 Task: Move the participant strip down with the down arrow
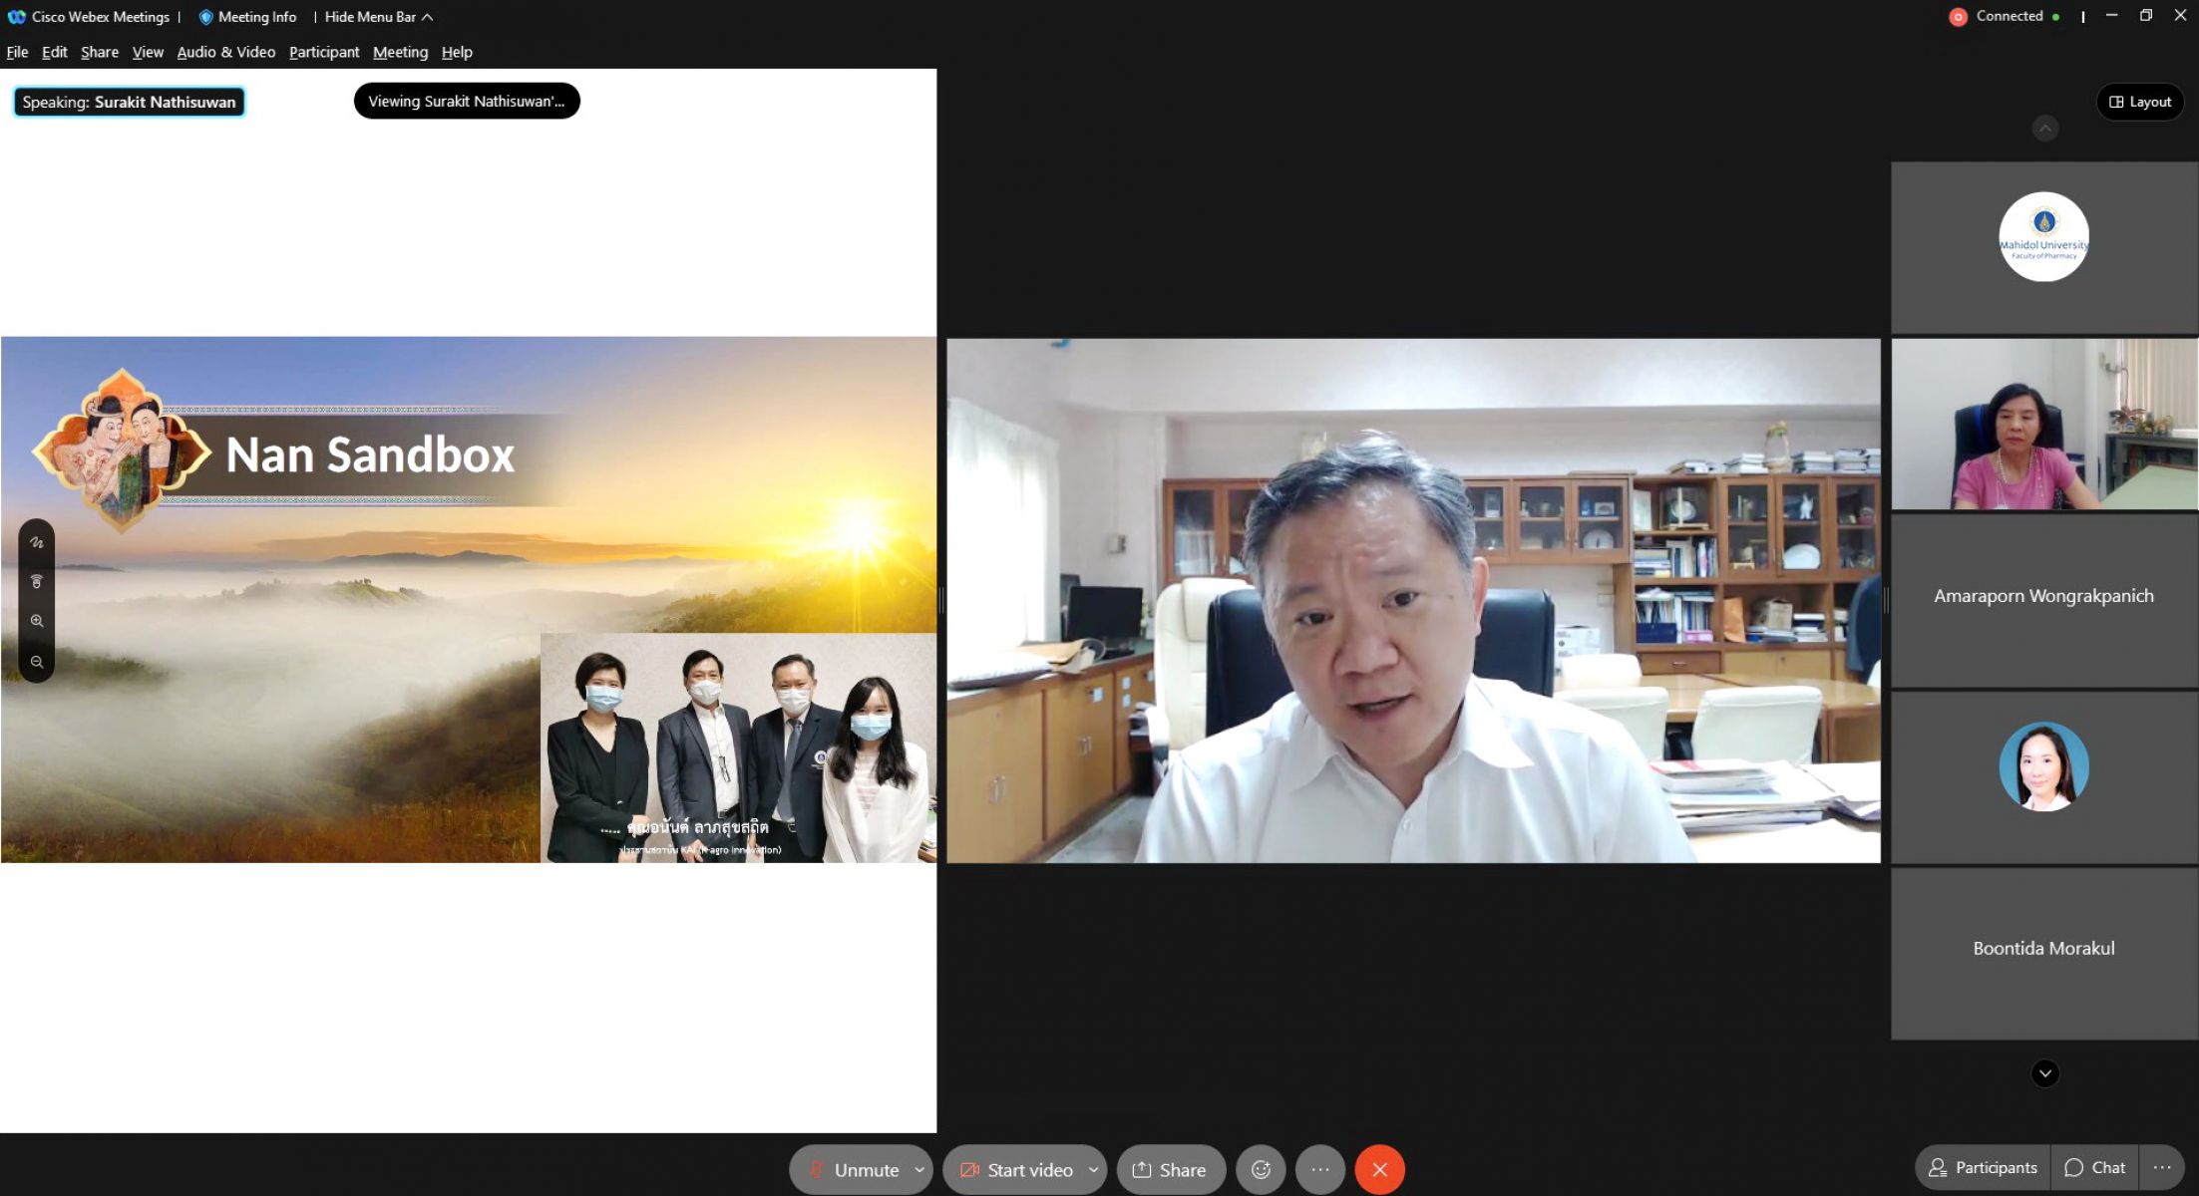pyautogui.click(x=2044, y=1073)
